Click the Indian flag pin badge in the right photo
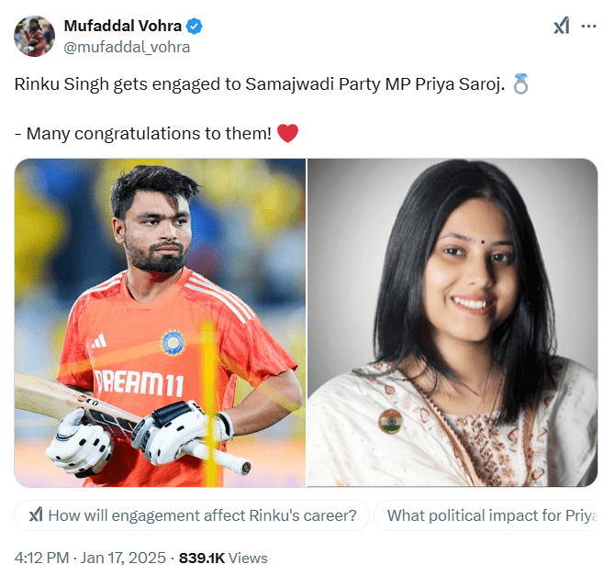Image resolution: width=615 pixels, height=575 pixels. coord(390,421)
